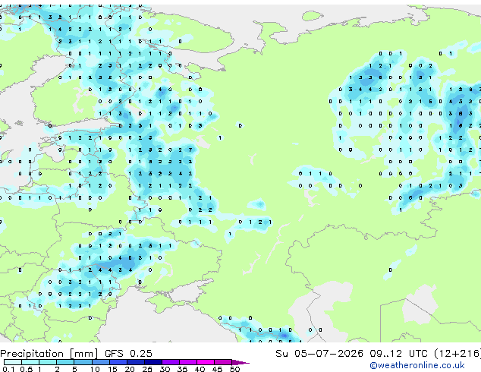
Task: Click the '30' legend scale label
Action: 165,369
